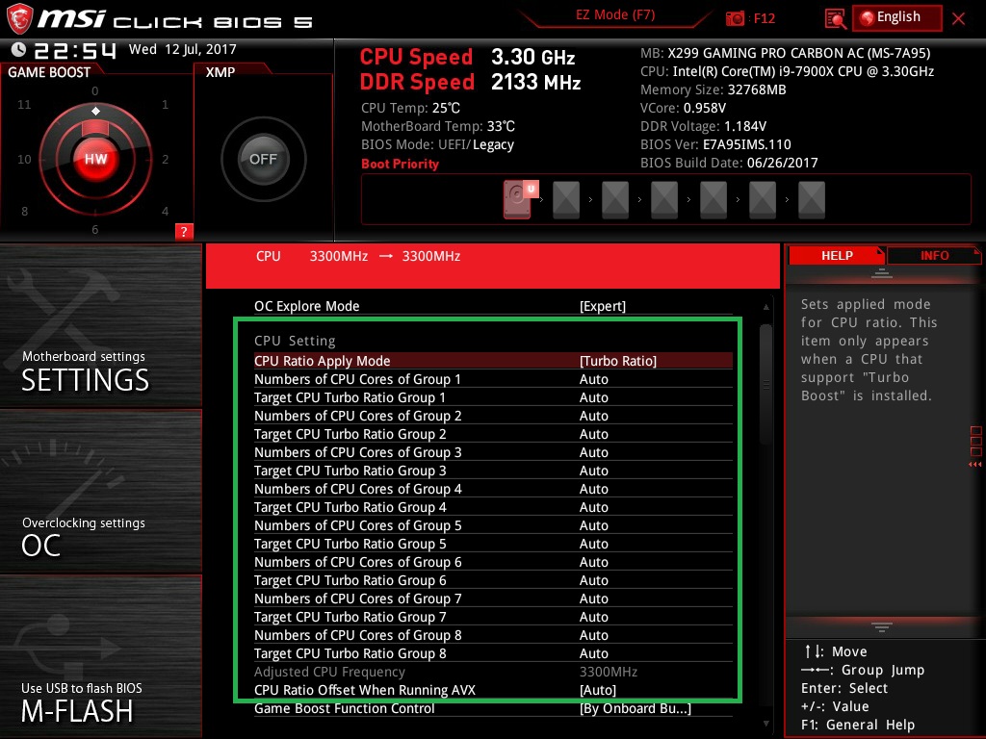Edit Target CPU Turbo Ratio Group 7
Viewport: 986px width, 739px height.
(493, 616)
